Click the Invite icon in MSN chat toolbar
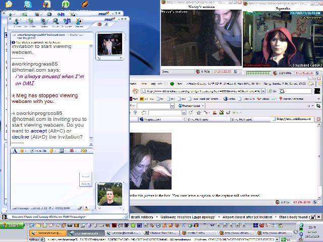323x242 pixels. coord(17,22)
